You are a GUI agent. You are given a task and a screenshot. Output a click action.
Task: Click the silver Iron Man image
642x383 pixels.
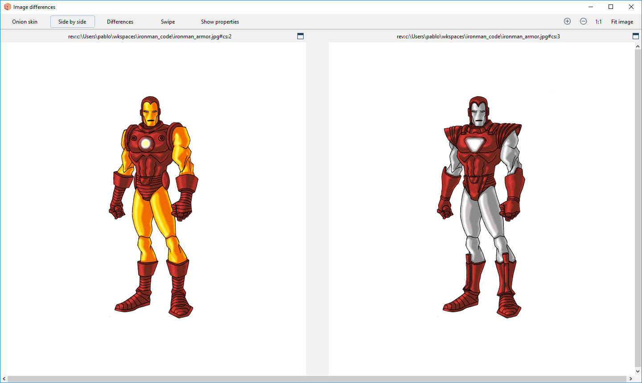[x=481, y=207]
